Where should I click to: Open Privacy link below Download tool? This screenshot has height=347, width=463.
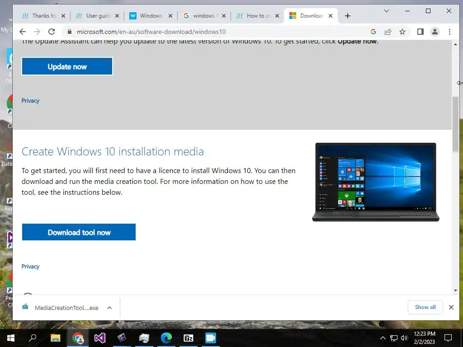click(30, 267)
